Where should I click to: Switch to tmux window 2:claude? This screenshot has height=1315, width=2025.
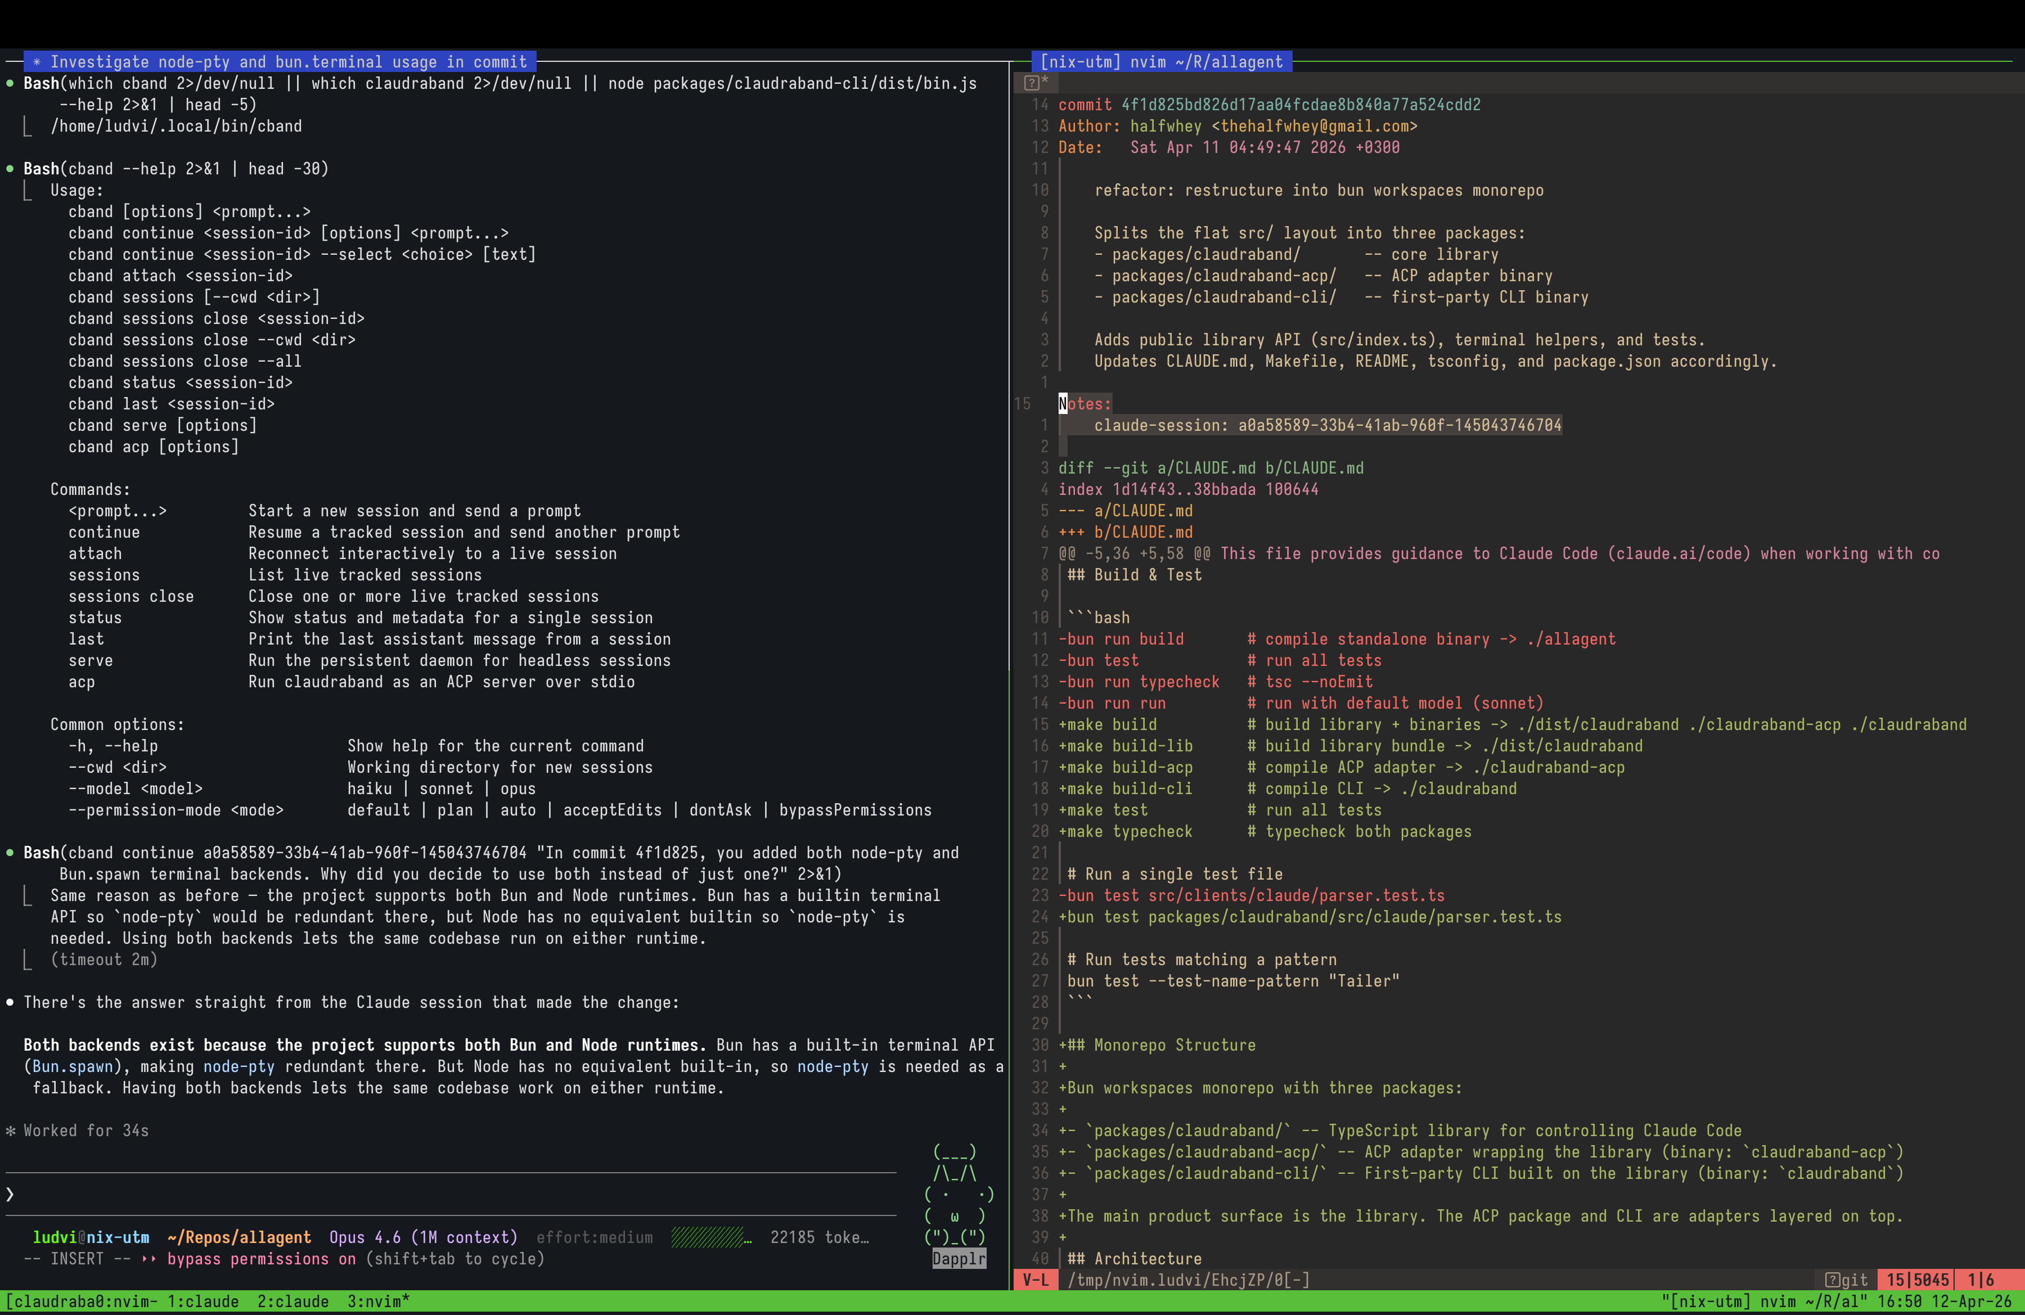(x=294, y=1300)
